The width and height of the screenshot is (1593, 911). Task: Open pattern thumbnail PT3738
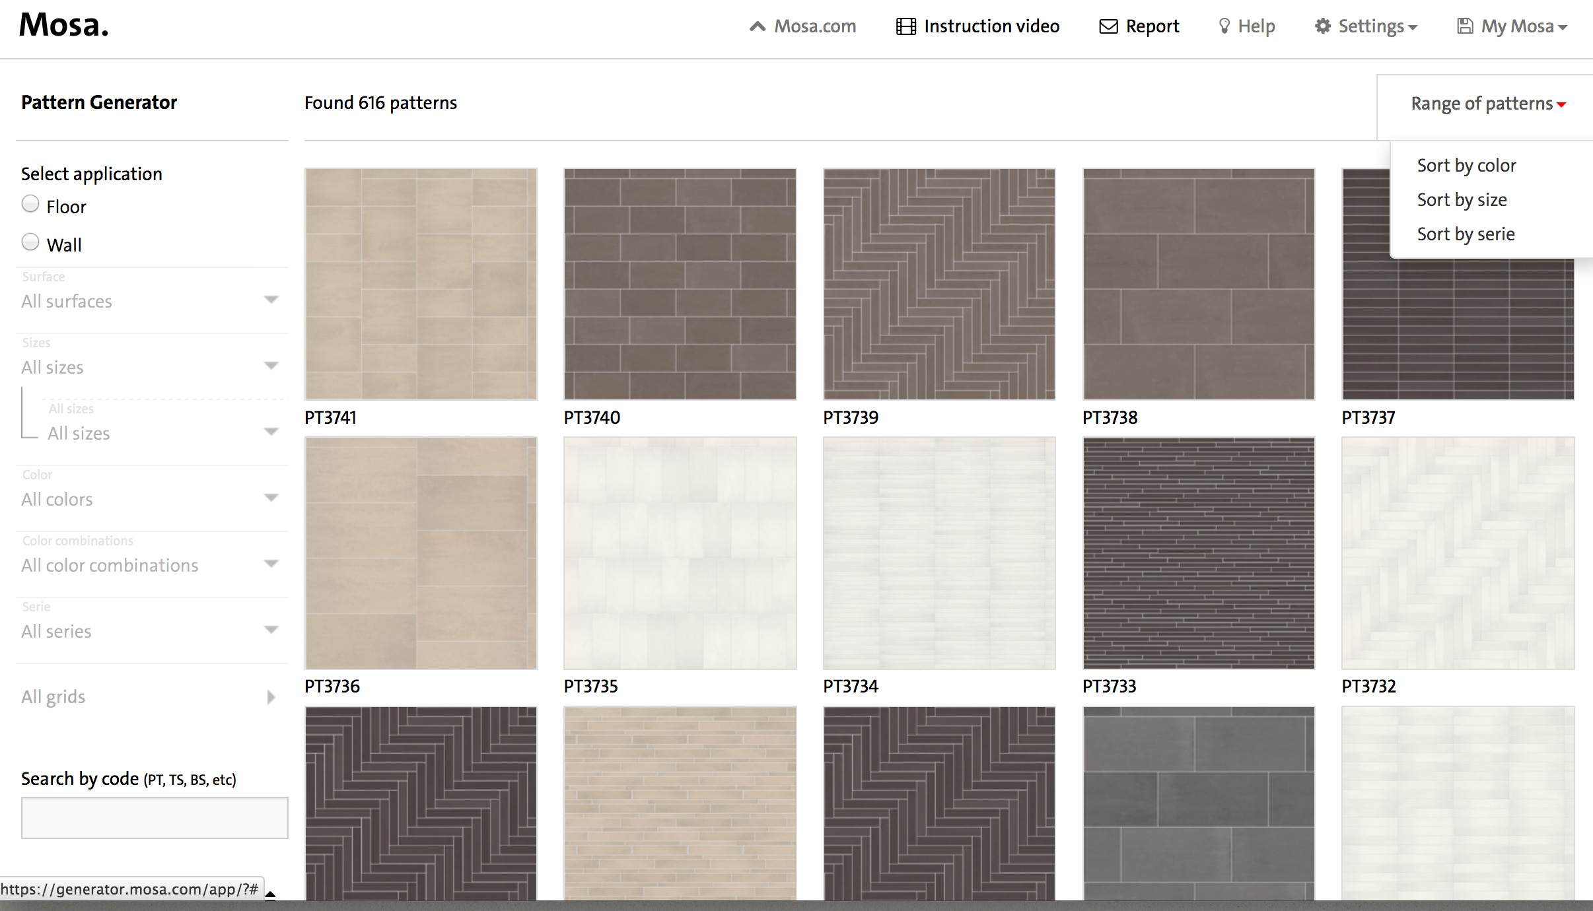(x=1199, y=284)
